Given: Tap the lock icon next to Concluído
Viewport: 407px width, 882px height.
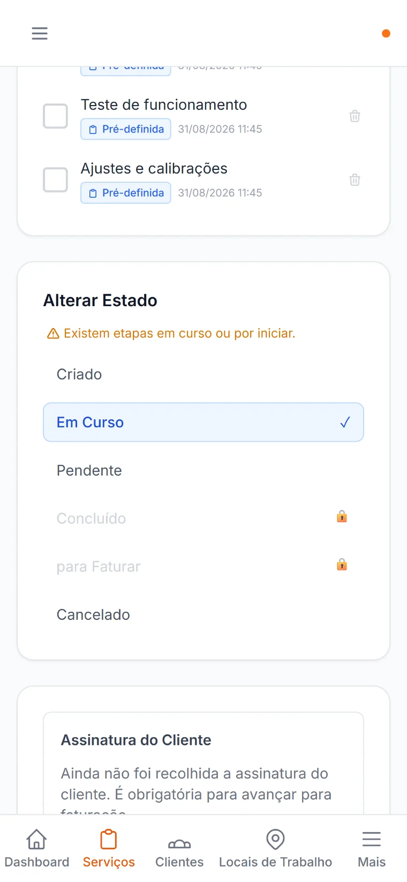Looking at the screenshot, I should pos(342,516).
